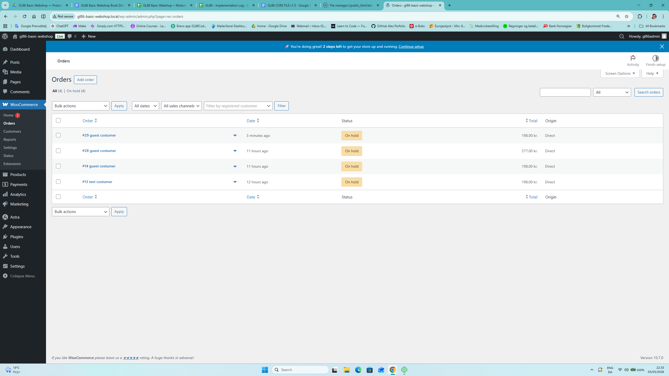The height and width of the screenshot is (376, 669).
Task: Tick the checkbox for order #13
Action: (58, 181)
